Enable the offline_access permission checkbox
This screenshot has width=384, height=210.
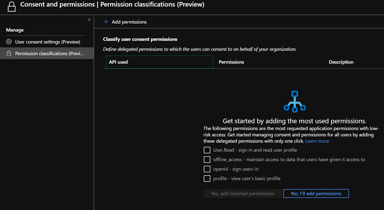click(x=207, y=160)
